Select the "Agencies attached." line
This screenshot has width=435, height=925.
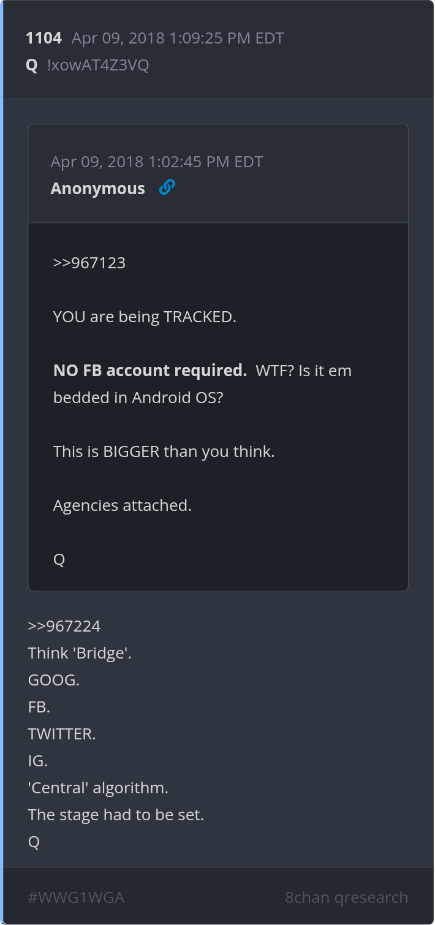pos(123,505)
